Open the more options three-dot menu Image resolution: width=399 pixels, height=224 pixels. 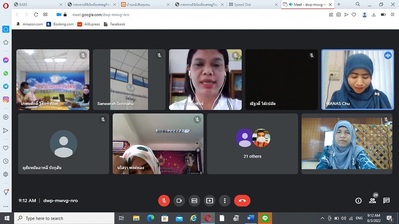pyautogui.click(x=224, y=200)
